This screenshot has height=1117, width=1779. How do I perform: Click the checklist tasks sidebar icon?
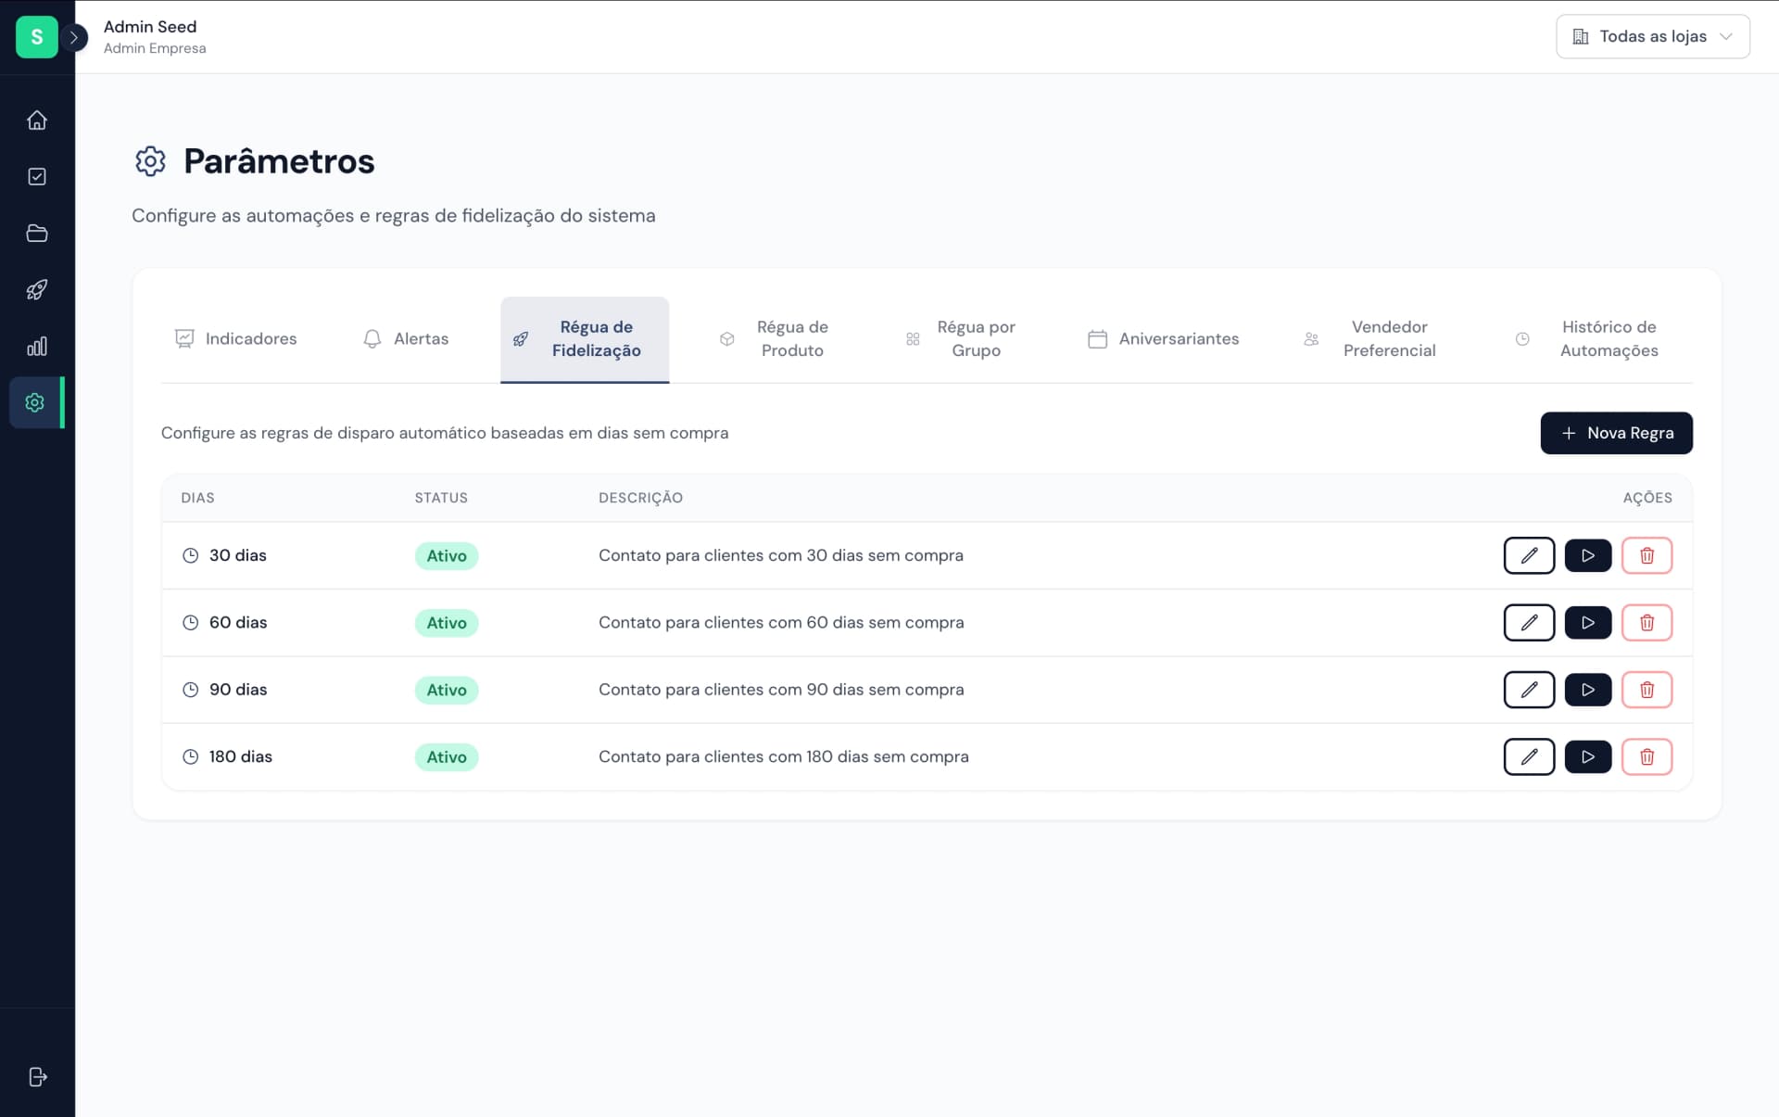(37, 177)
